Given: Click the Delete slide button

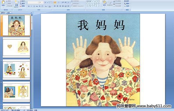Looking at the screenshot, I should click(x=22, y=6).
